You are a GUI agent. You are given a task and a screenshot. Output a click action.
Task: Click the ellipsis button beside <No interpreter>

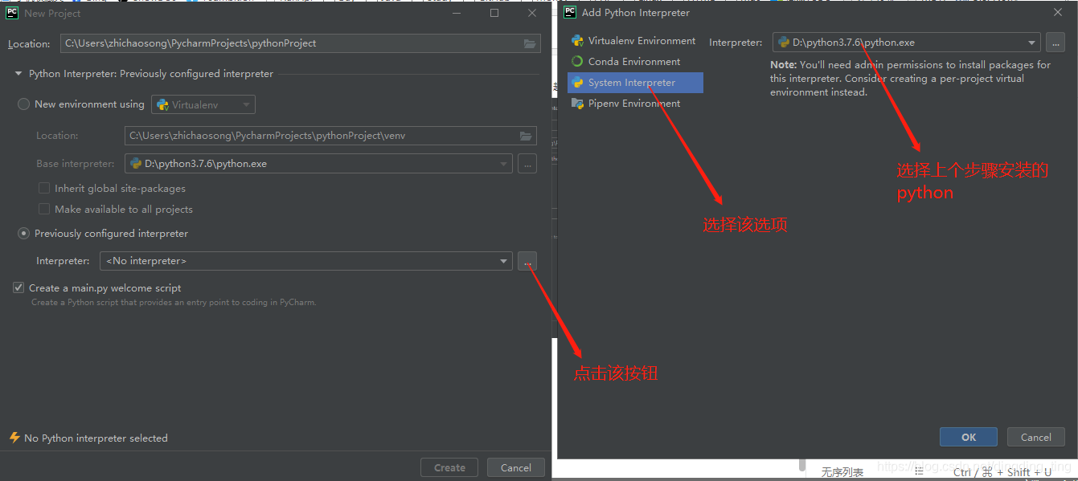click(527, 261)
